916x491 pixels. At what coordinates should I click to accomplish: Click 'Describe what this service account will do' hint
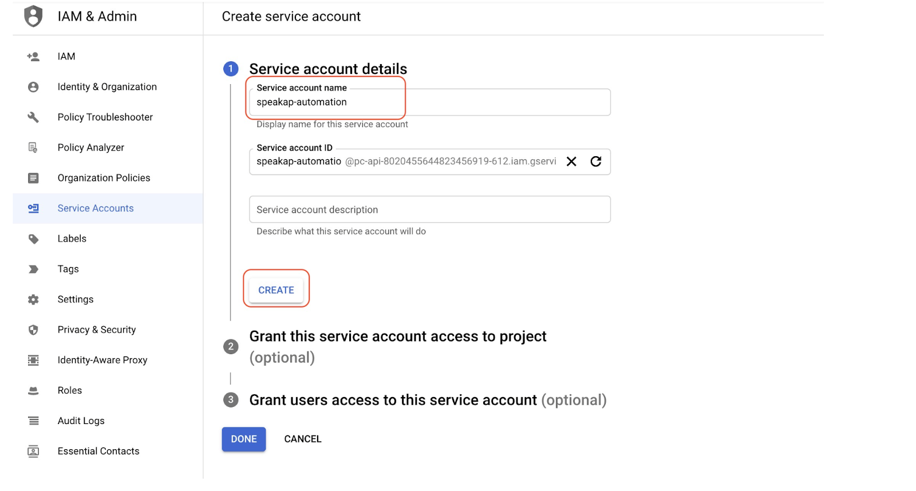pyautogui.click(x=341, y=231)
